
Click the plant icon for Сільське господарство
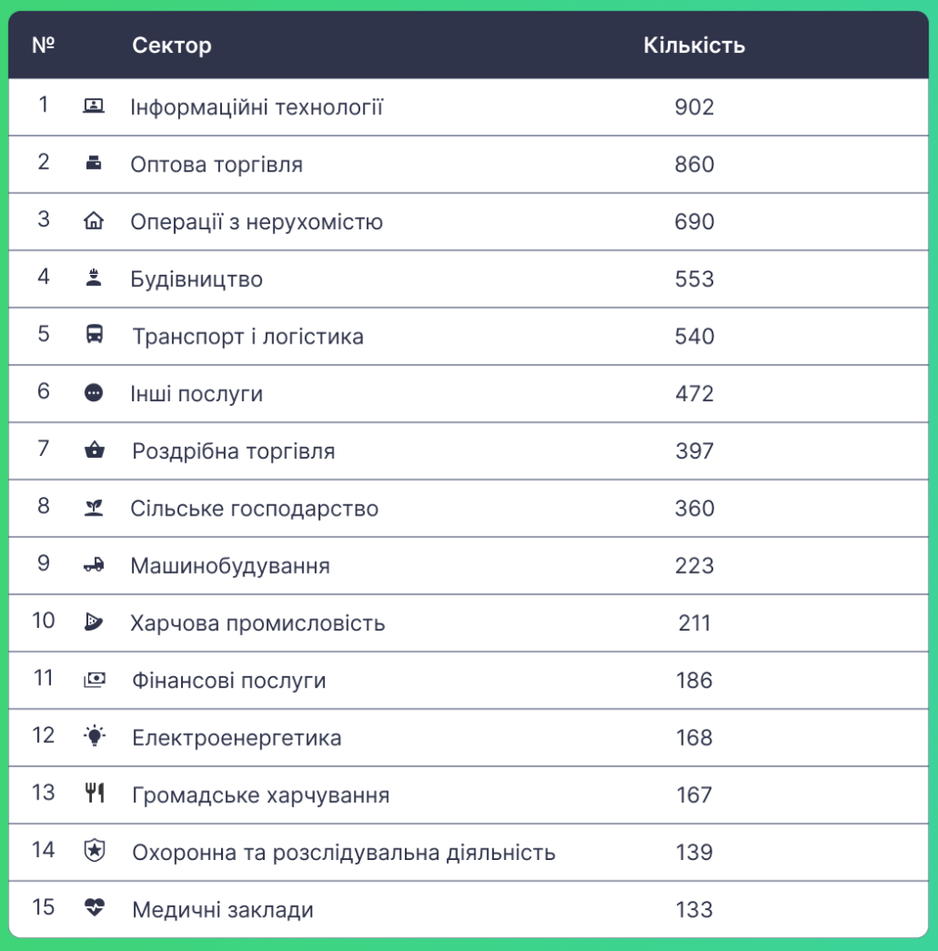[94, 507]
